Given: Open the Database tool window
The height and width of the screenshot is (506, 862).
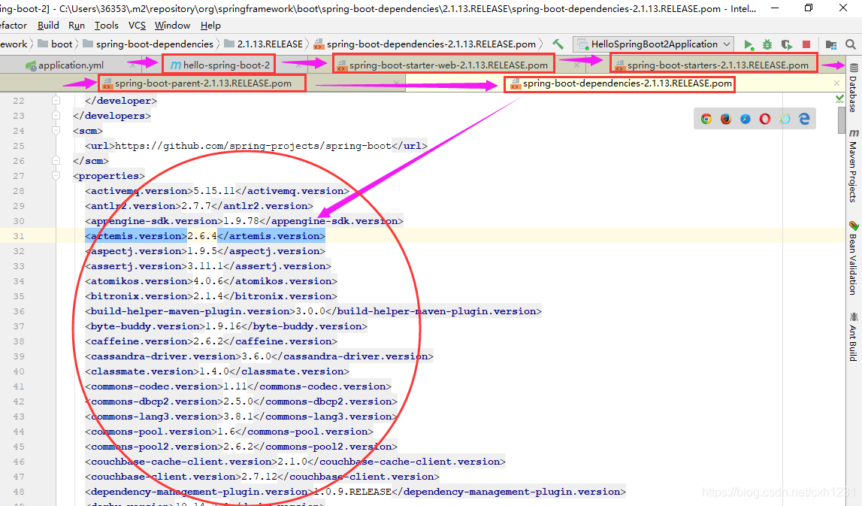Looking at the screenshot, I should [853, 88].
